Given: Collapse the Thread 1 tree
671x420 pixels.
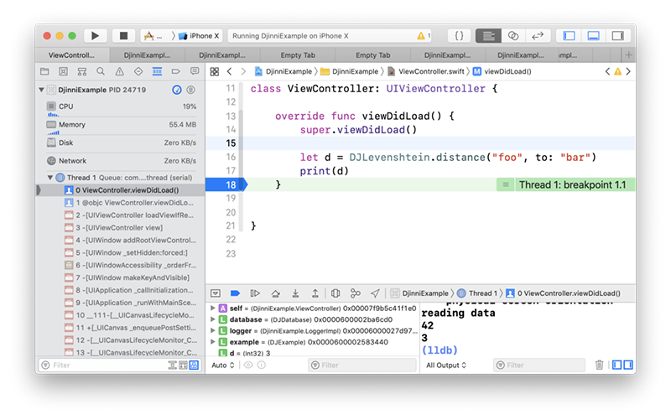Looking at the screenshot, I should (x=49, y=178).
